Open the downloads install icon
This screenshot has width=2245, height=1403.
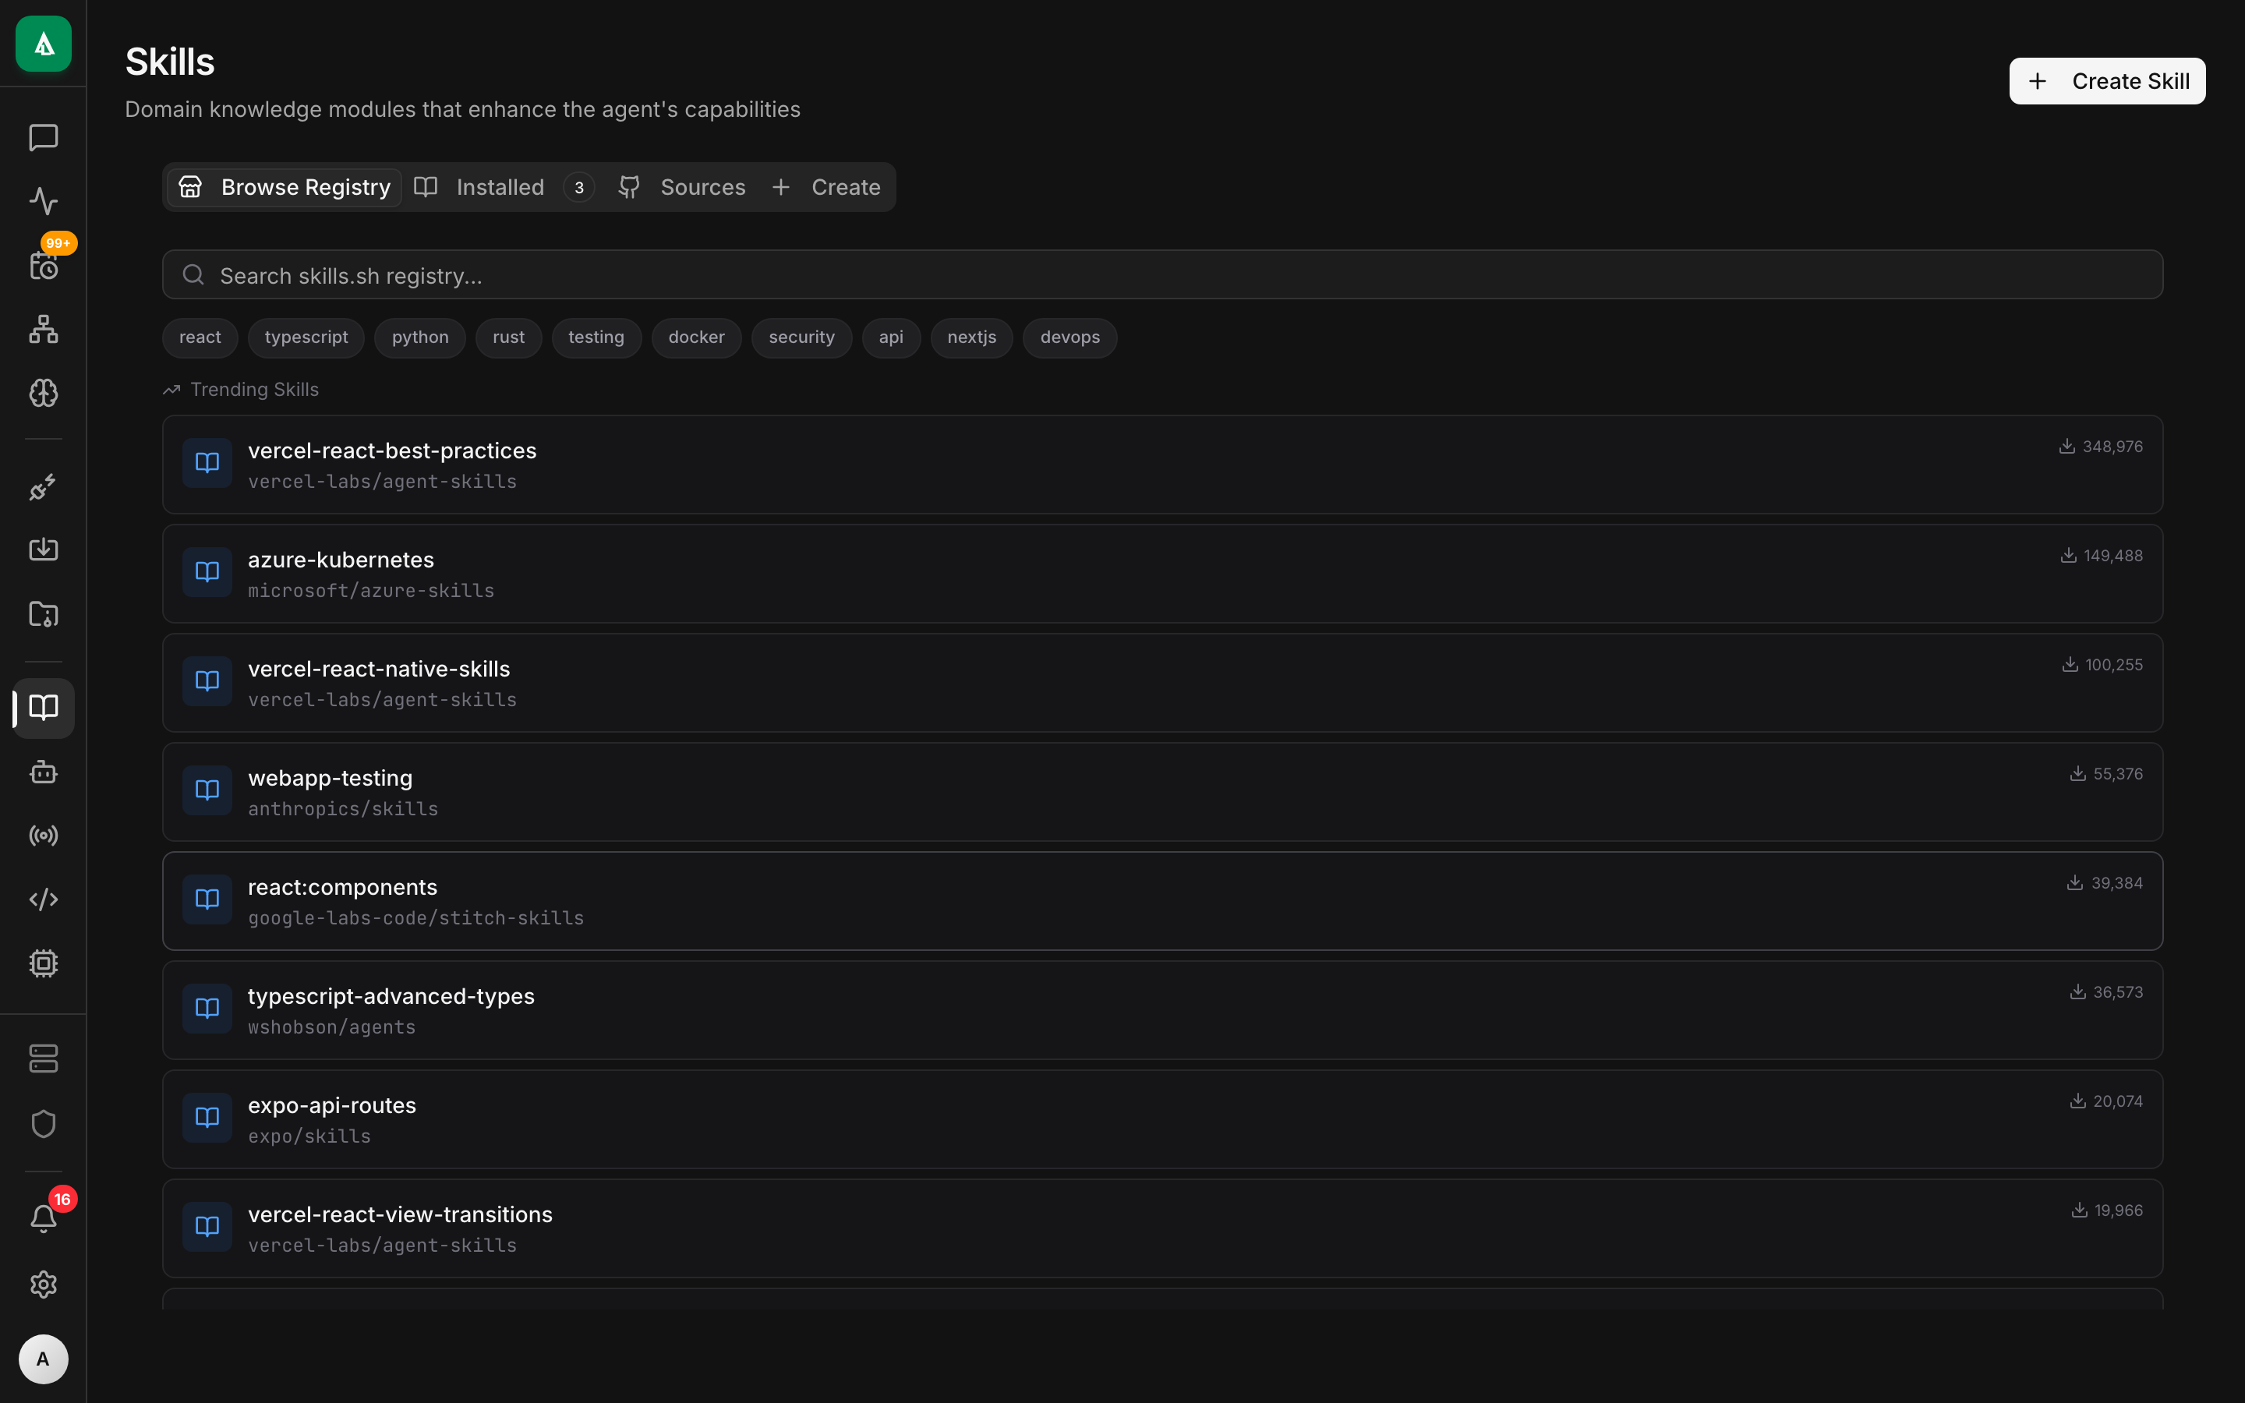point(43,550)
